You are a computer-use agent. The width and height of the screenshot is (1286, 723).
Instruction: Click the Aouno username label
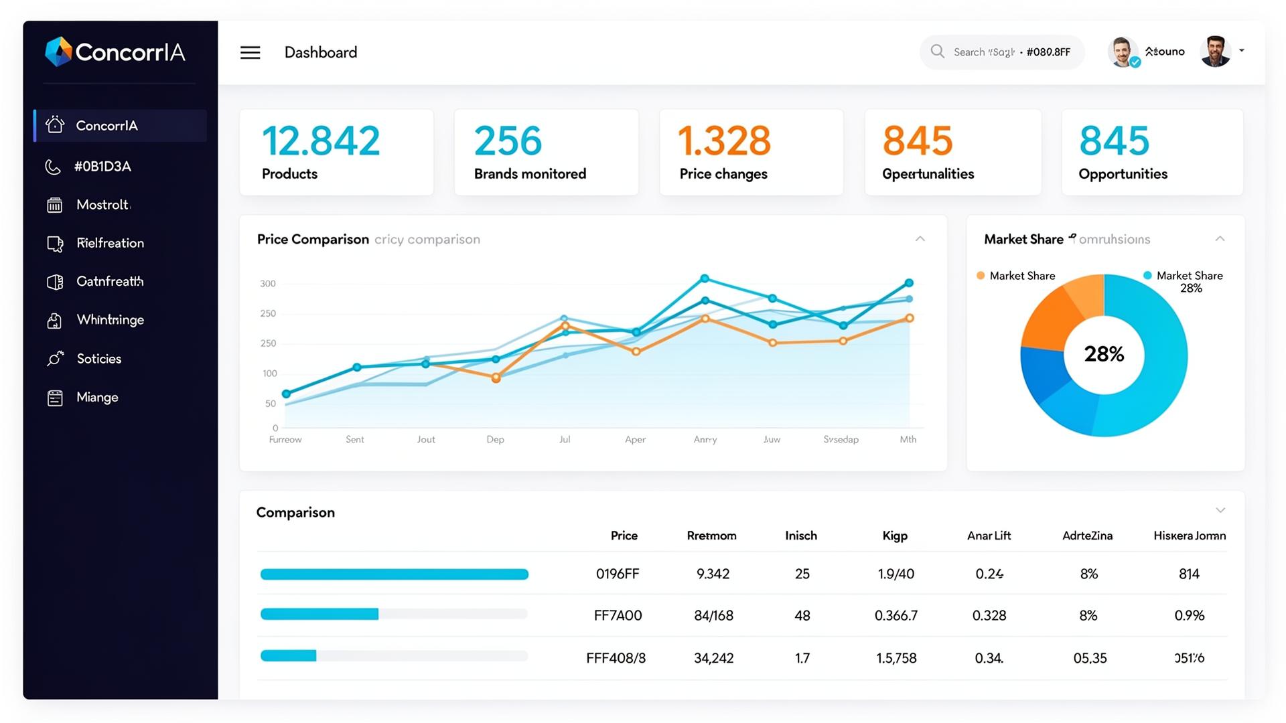pos(1165,52)
